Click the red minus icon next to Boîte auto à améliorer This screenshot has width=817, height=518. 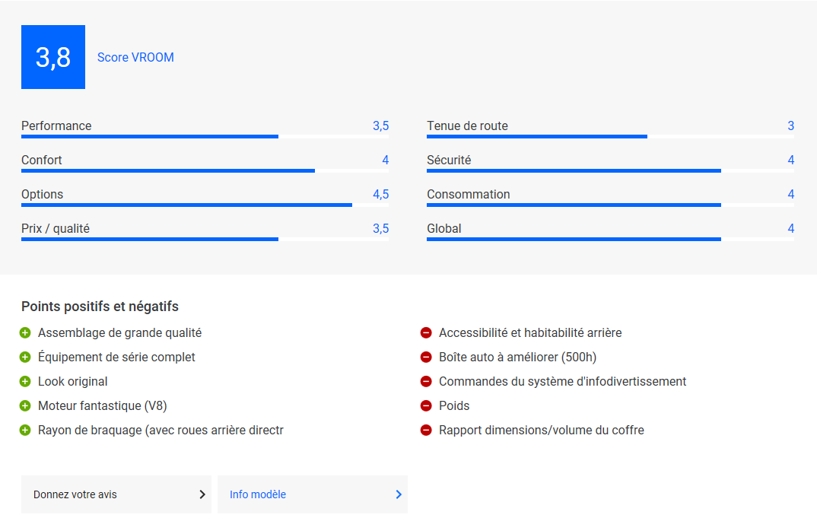pyautogui.click(x=426, y=358)
